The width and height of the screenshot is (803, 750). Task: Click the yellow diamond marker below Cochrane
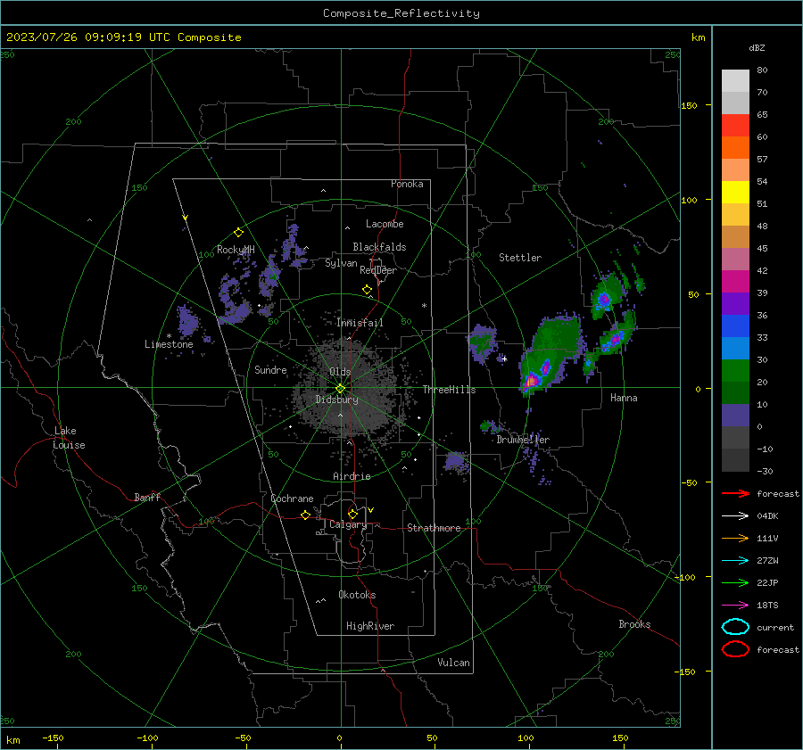pyautogui.click(x=305, y=515)
